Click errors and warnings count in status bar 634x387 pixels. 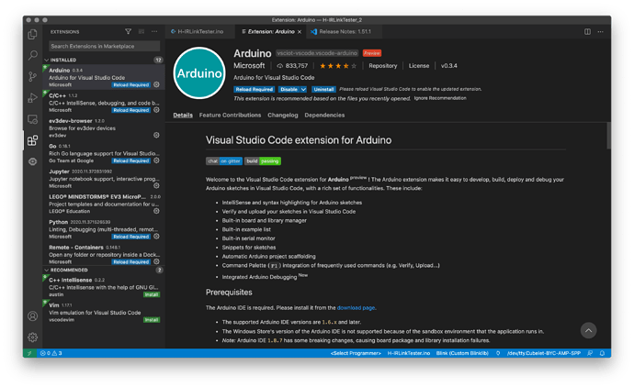(x=51, y=353)
